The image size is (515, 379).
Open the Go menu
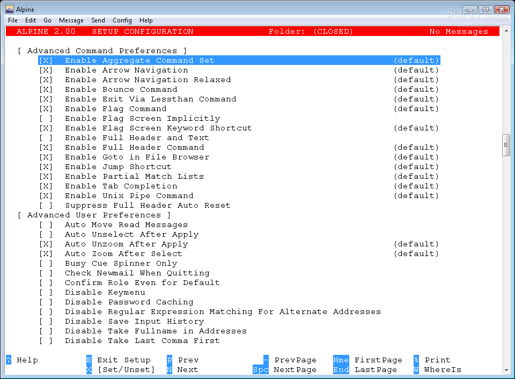pyautogui.click(x=47, y=20)
